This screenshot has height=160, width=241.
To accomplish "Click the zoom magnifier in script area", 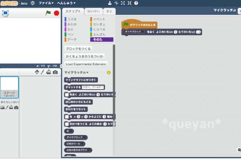I will click(x=239, y=150).
